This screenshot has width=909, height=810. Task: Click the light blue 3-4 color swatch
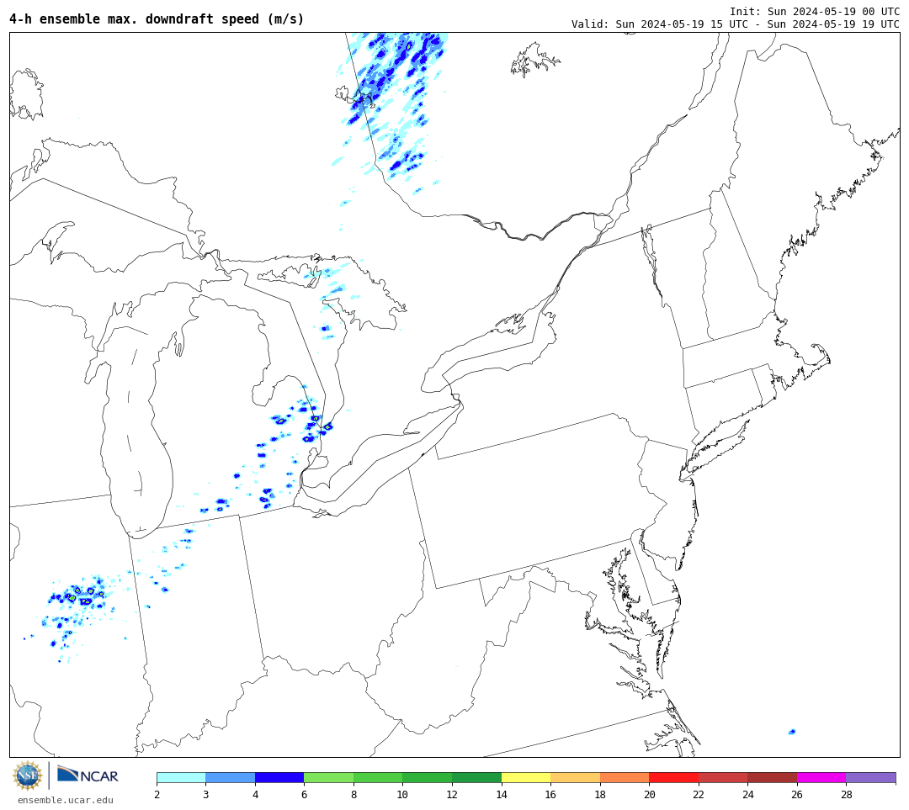pyautogui.click(x=231, y=777)
